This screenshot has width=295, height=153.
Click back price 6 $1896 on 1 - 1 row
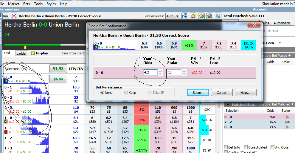[108, 130]
